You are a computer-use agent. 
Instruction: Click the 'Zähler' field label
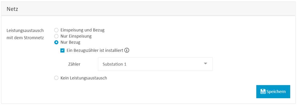click(x=74, y=64)
